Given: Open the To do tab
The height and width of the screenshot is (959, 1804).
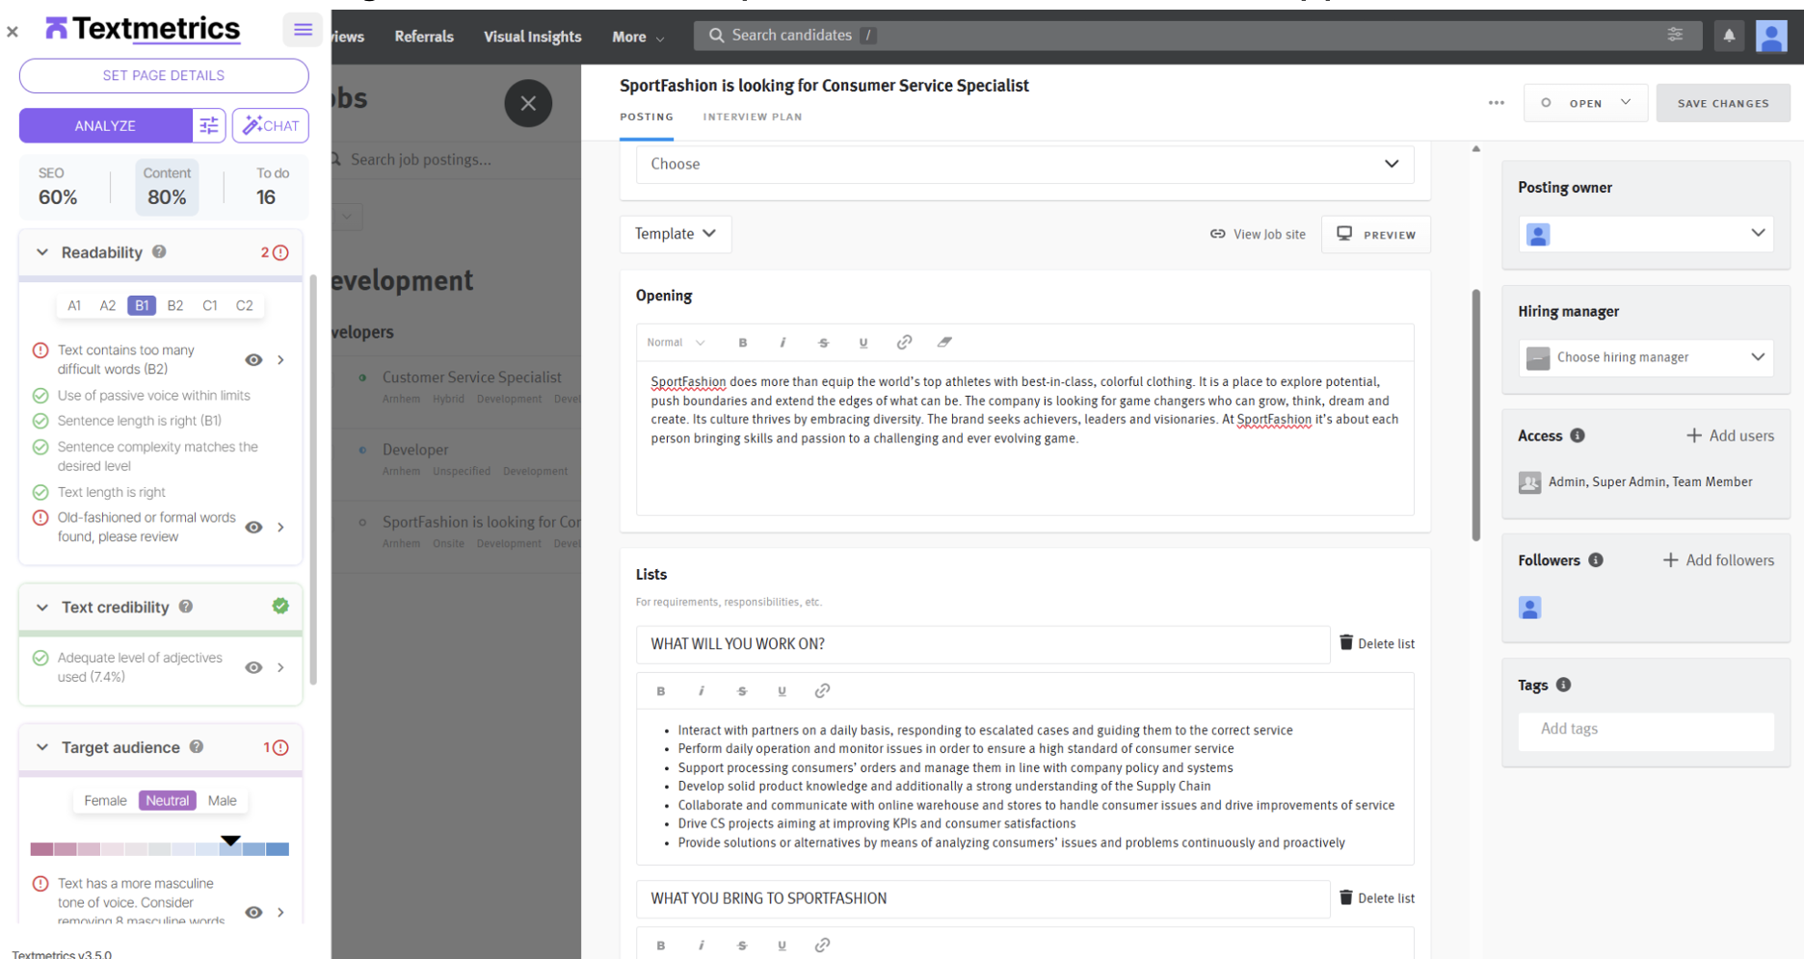Looking at the screenshot, I should tap(271, 187).
